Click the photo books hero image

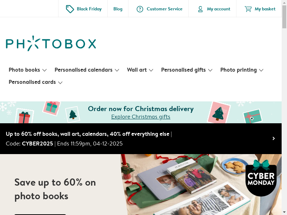click(x=201, y=185)
